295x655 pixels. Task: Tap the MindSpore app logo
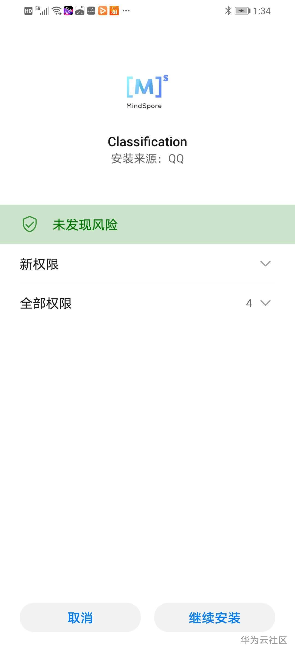point(147,92)
